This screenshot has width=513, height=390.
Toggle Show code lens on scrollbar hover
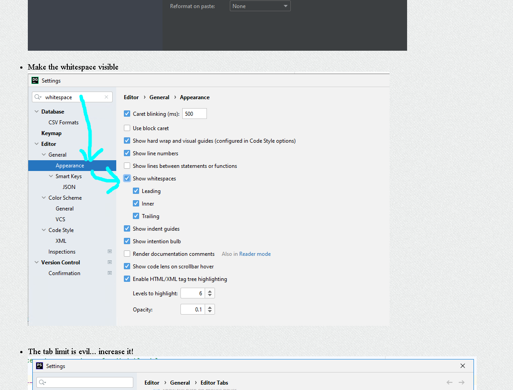(127, 266)
